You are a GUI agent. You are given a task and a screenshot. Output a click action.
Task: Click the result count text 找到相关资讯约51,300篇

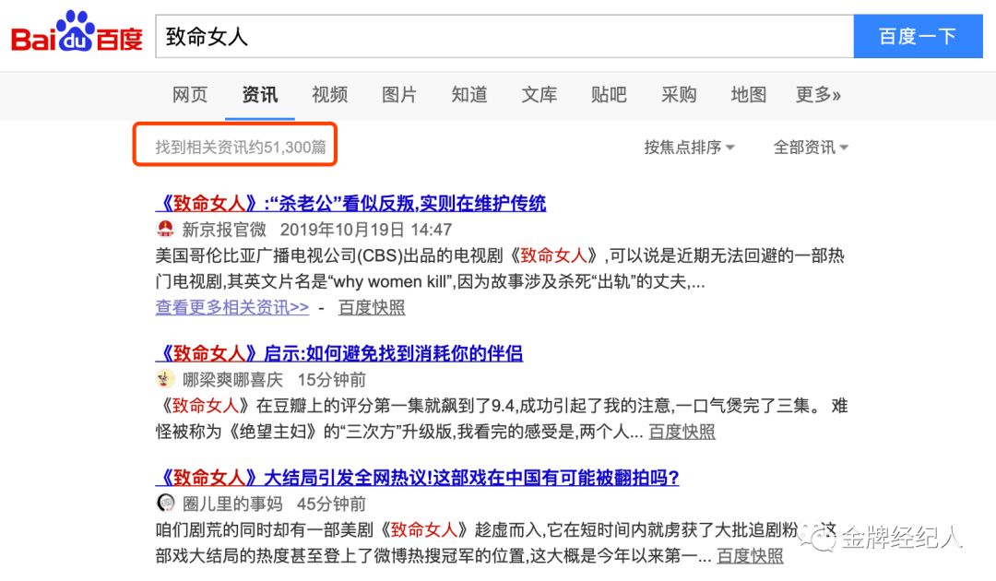[241, 148]
